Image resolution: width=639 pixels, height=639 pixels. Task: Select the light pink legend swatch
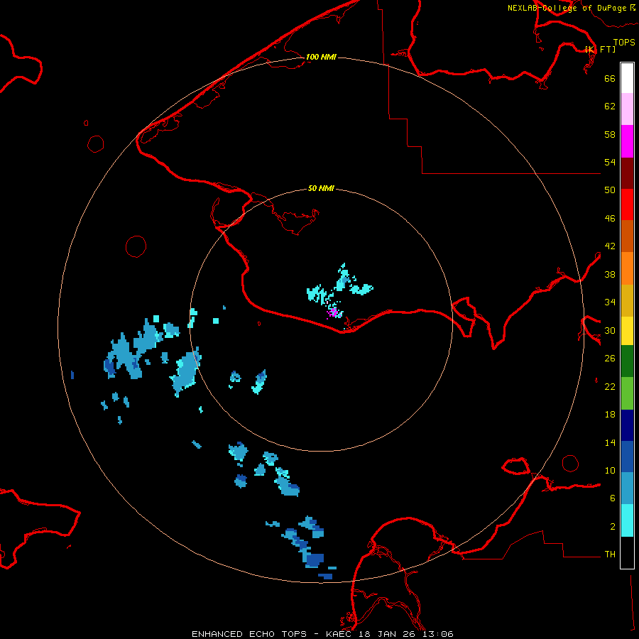tap(627, 109)
